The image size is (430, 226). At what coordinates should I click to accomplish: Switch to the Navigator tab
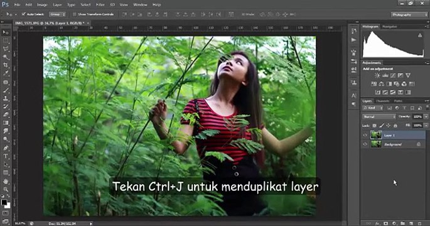pos(389,26)
